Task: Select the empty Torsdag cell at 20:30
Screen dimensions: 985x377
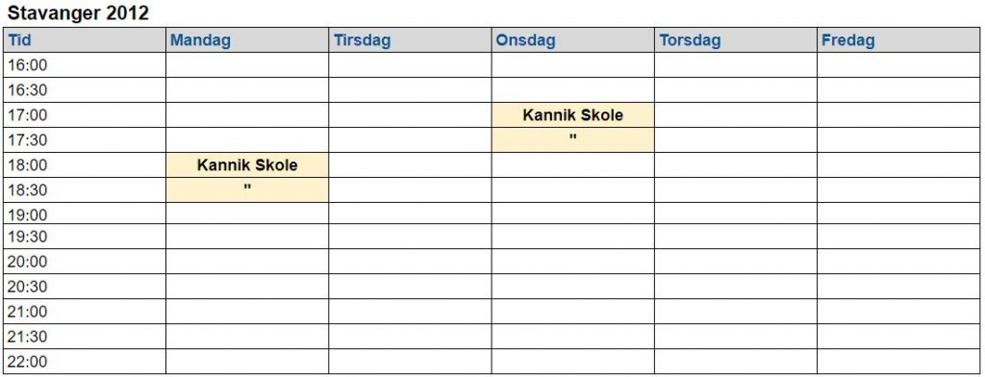Action: (x=736, y=287)
